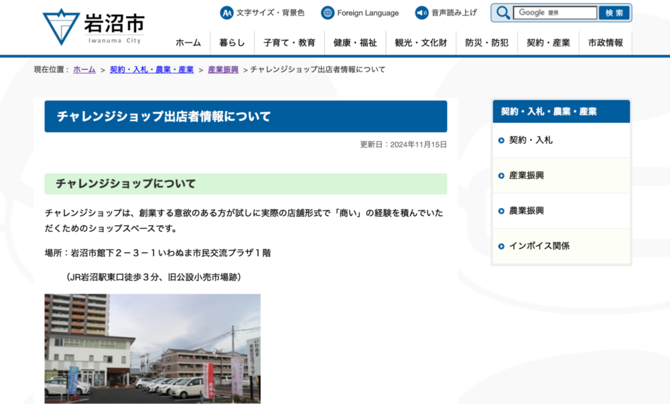Click the 音声読み上げ text link
The width and height of the screenshot is (670, 404).
click(x=454, y=13)
